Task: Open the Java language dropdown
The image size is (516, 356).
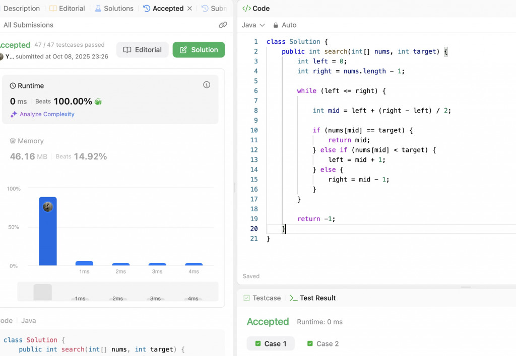Action: 253,25
